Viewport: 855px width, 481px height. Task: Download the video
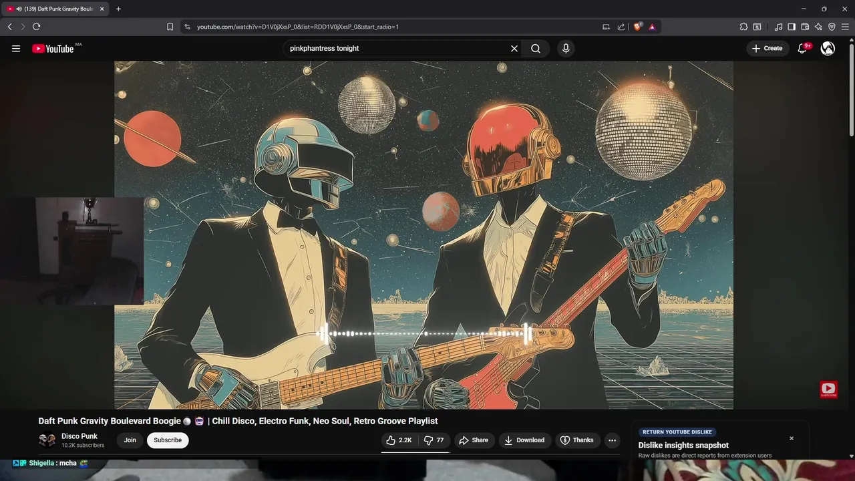pos(524,440)
